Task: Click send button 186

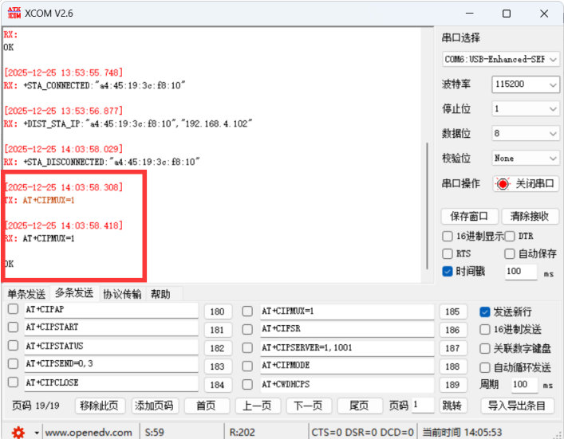Action: (x=453, y=330)
